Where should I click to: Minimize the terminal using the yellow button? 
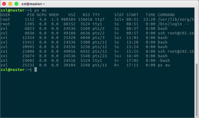pos(10,4)
